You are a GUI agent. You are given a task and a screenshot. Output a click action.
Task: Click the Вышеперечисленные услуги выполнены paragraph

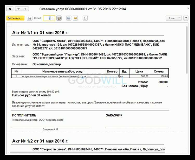(x=87, y=104)
